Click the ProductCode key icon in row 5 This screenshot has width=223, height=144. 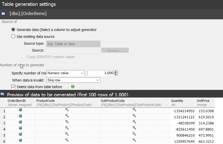click(67, 134)
